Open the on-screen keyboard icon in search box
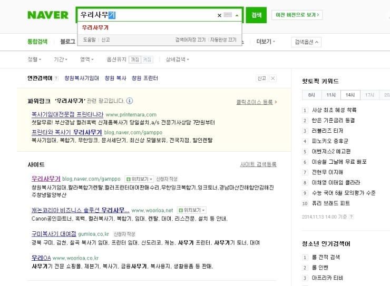This screenshot has width=390, height=286. point(228,15)
